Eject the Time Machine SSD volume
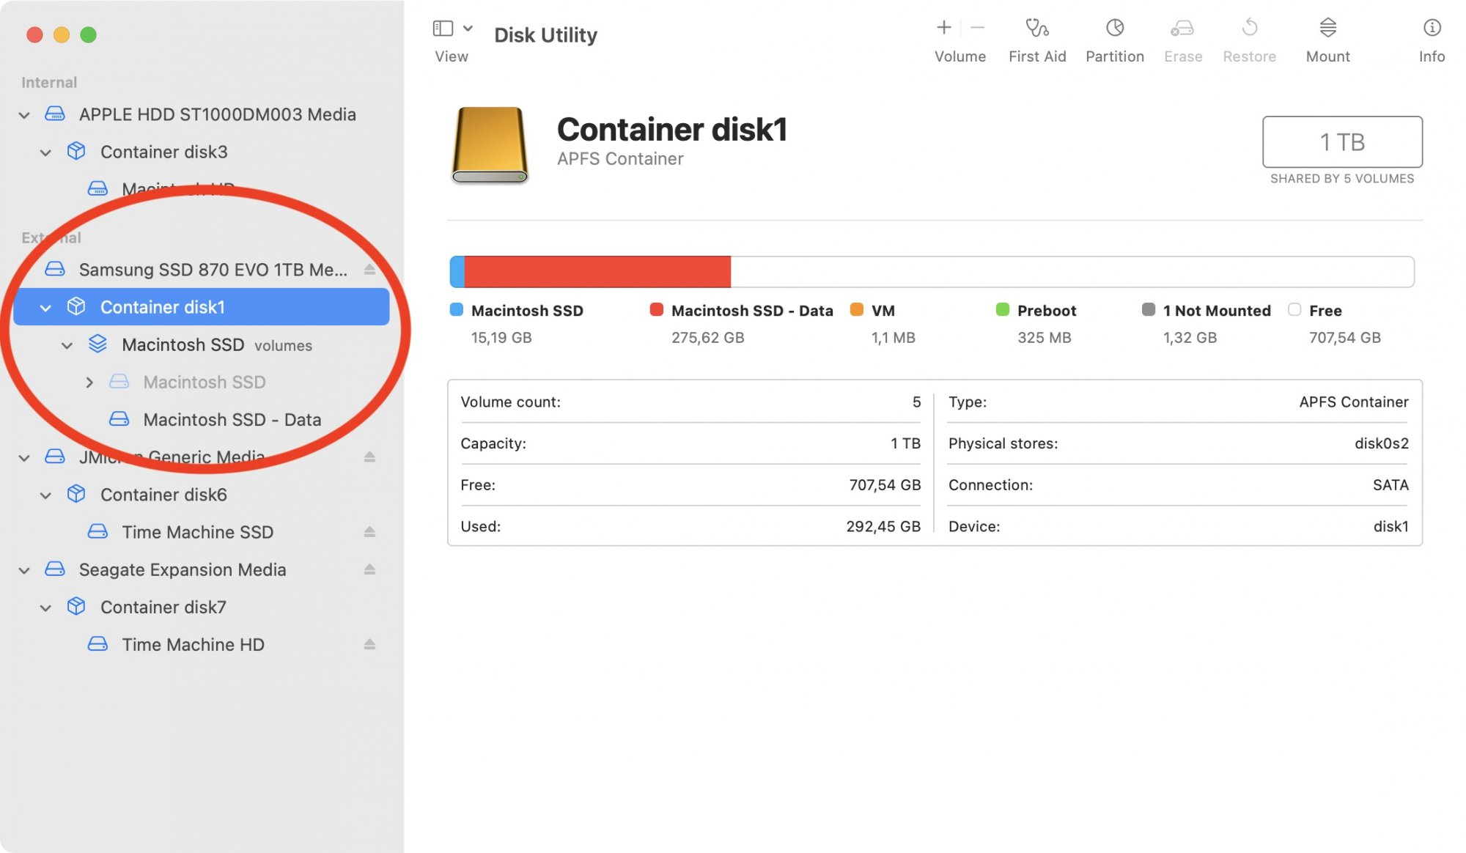1466x853 pixels. pos(369,532)
